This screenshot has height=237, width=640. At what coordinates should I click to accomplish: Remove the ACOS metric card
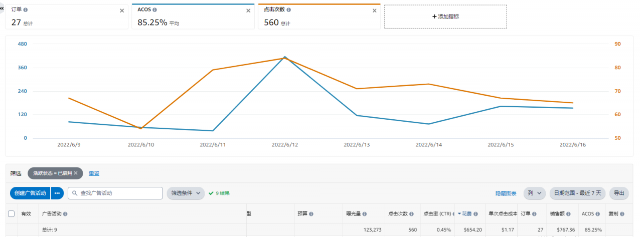pos(248,11)
